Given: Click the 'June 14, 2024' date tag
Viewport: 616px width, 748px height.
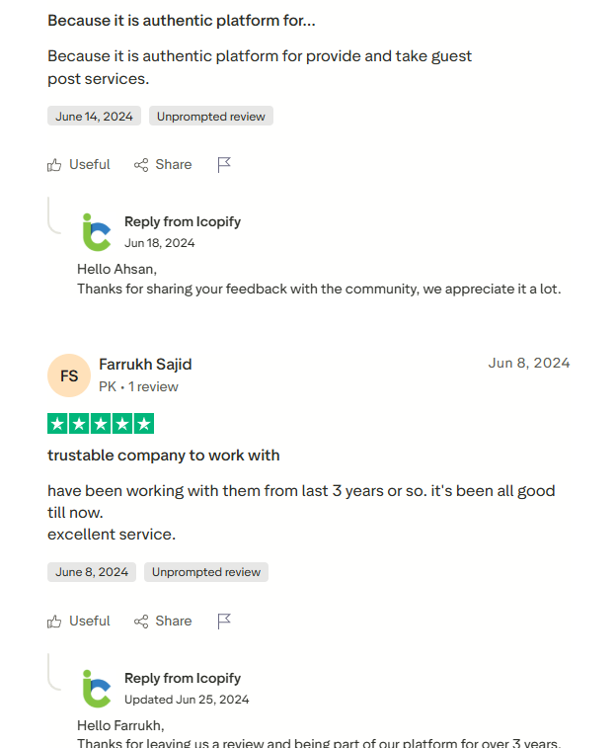Looking at the screenshot, I should (94, 117).
